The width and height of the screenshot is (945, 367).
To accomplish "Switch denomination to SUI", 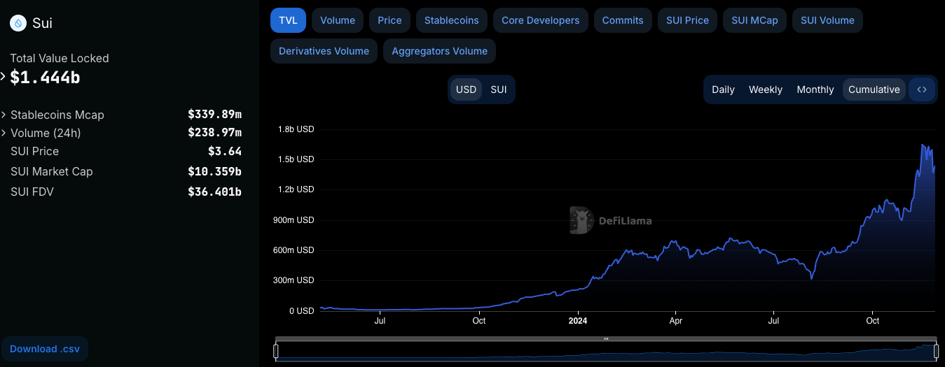I will [498, 89].
